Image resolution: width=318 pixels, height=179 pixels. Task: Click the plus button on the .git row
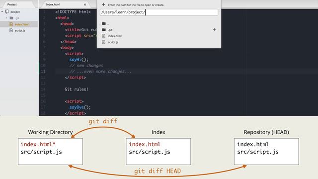[214, 30]
